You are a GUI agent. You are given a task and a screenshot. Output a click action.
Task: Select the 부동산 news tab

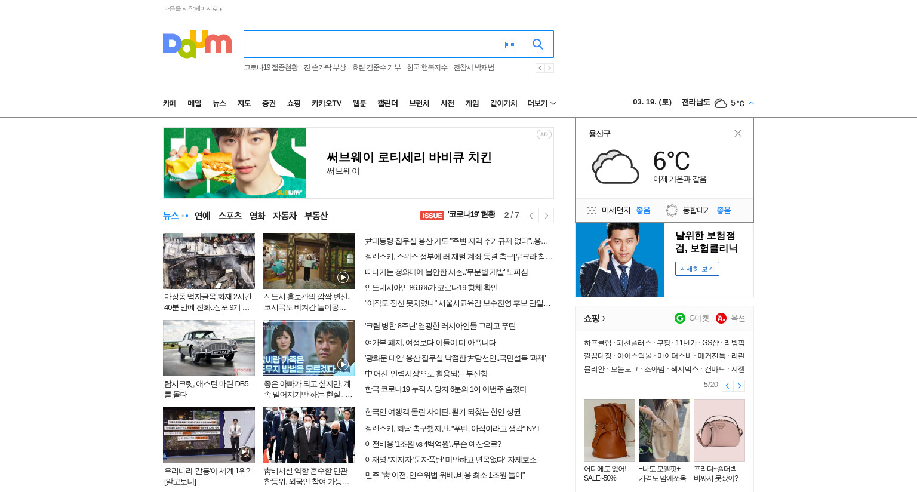(x=316, y=216)
